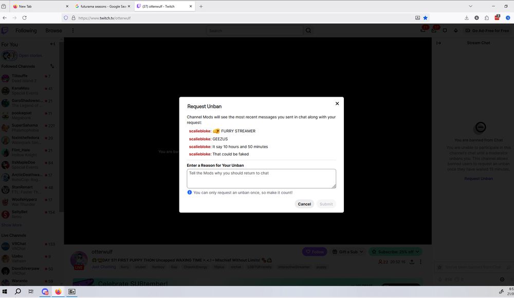Reload the Twitch page
Viewport: 514px width, 298px height.
tap(24, 17)
